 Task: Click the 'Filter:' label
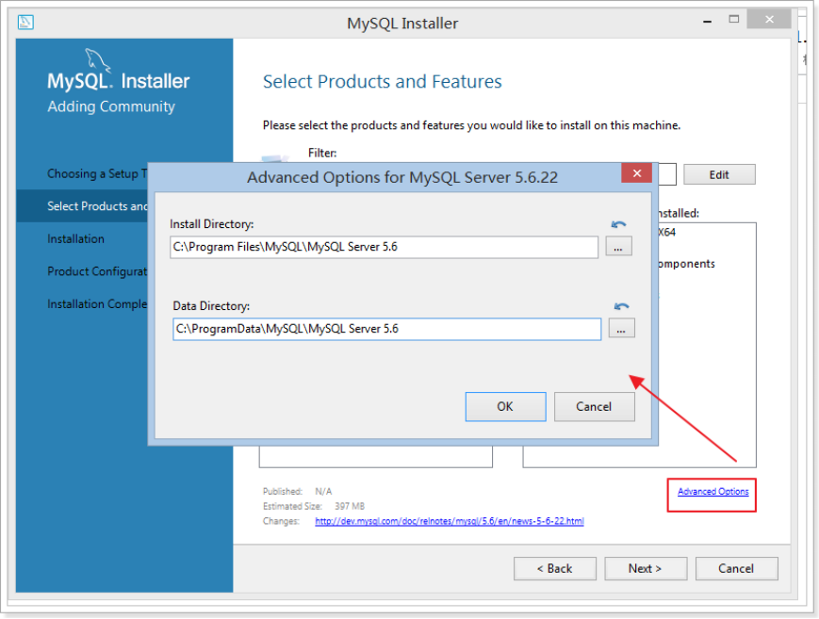click(x=322, y=153)
